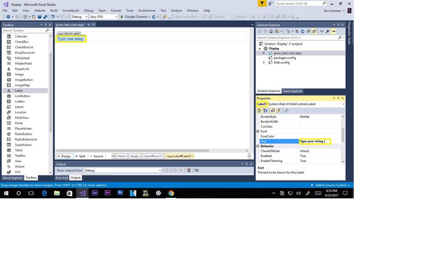Select packages.config in Solution Explorer

click(x=284, y=58)
